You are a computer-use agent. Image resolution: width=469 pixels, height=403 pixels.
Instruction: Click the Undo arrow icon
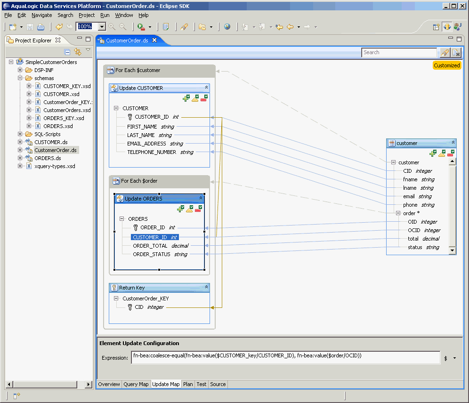59,27
